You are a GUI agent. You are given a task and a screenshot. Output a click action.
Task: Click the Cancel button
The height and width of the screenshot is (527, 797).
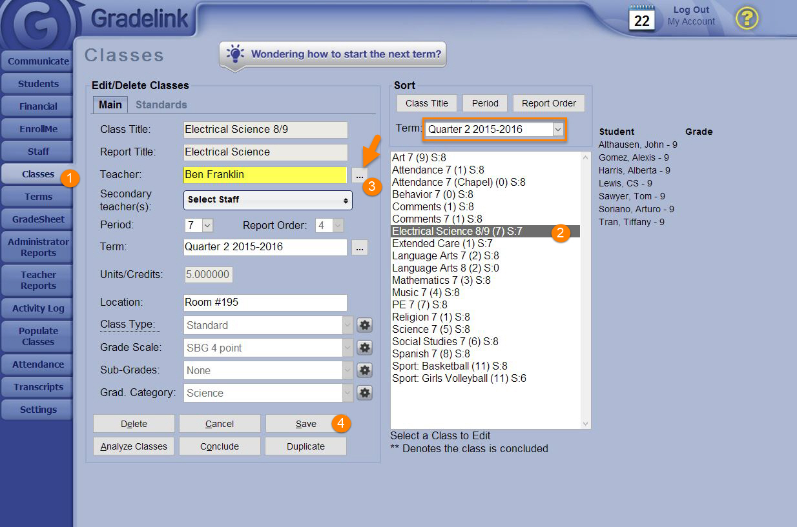[220, 424]
